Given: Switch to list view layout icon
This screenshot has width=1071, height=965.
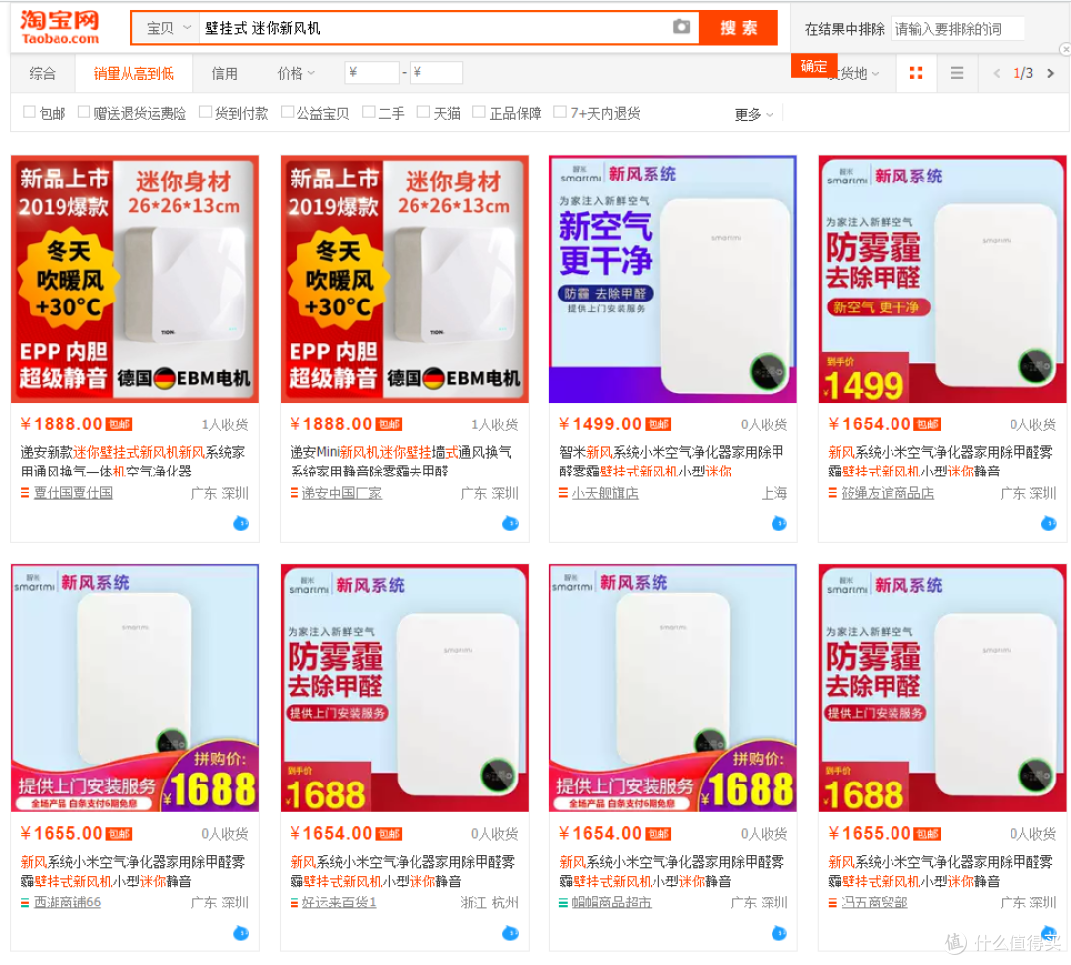Looking at the screenshot, I should point(957,73).
